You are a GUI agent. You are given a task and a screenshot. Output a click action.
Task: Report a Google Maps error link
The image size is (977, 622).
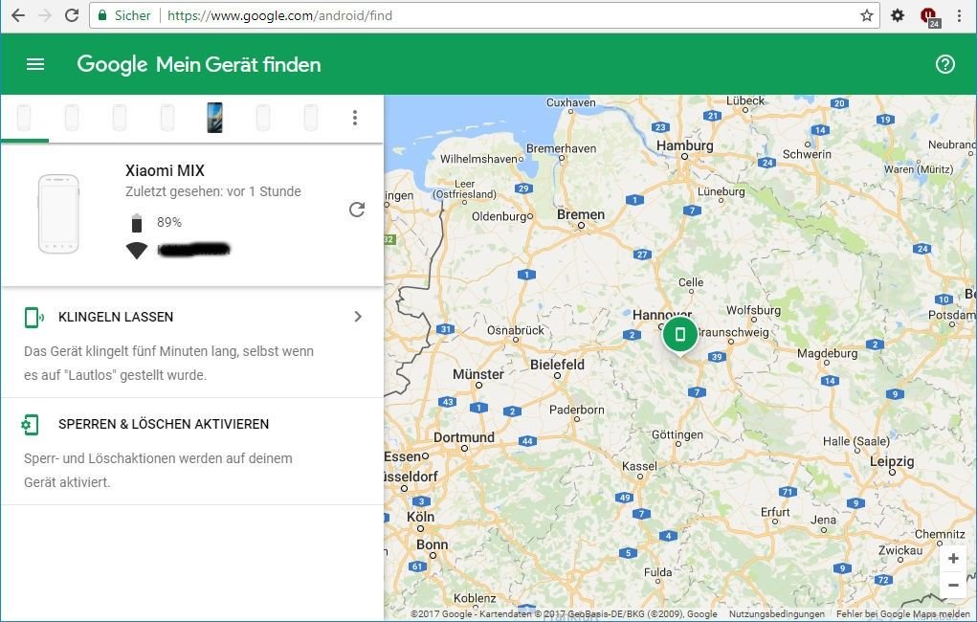point(903,614)
